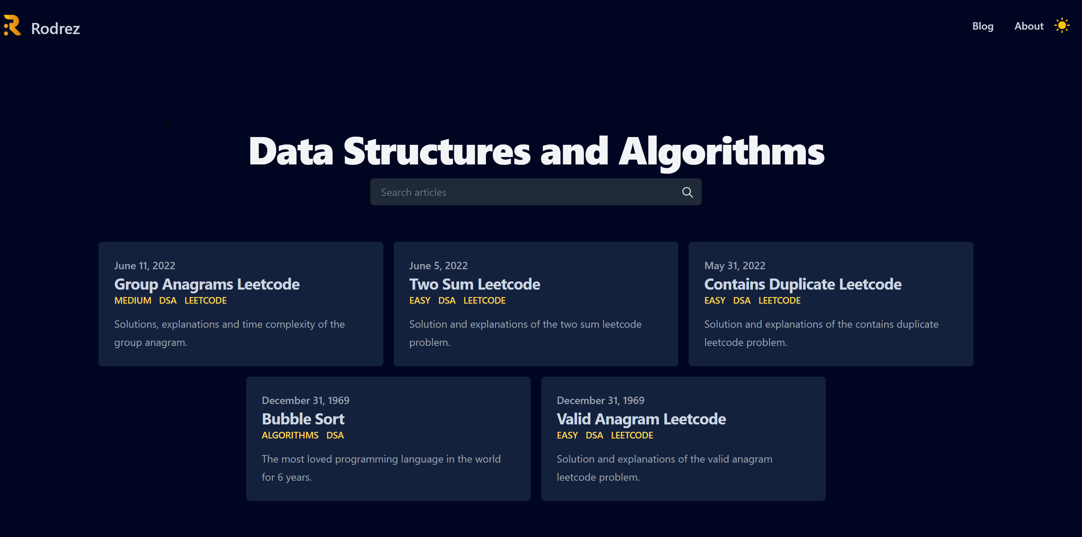The image size is (1082, 537).
Task: Click the EASY tag under Two Sum
Action: [x=420, y=301]
